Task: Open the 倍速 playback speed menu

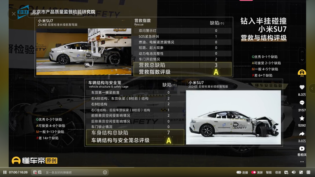Action: [278, 172]
